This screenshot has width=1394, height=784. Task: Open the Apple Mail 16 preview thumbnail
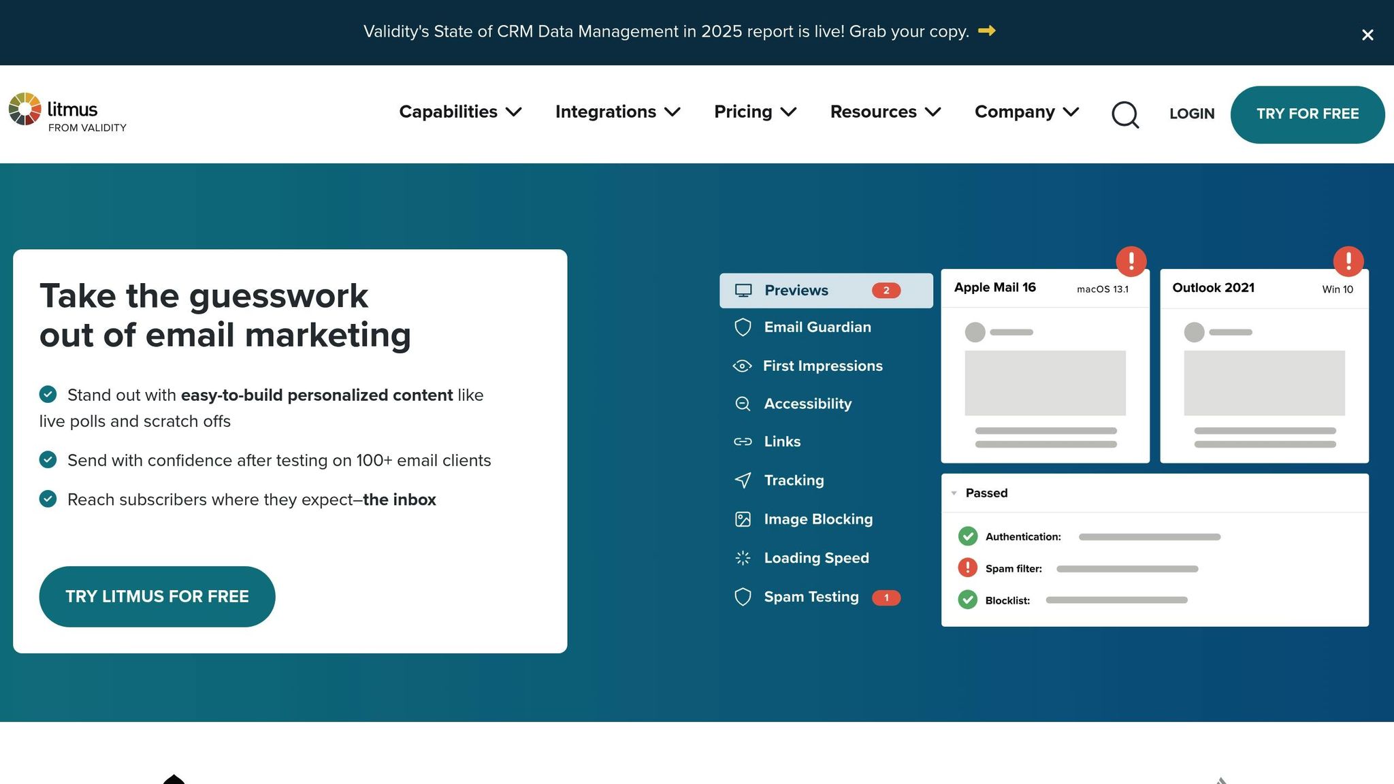[1045, 366]
